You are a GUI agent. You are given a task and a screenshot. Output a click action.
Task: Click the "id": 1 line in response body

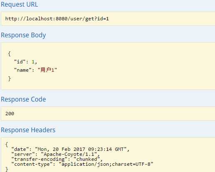25,62
